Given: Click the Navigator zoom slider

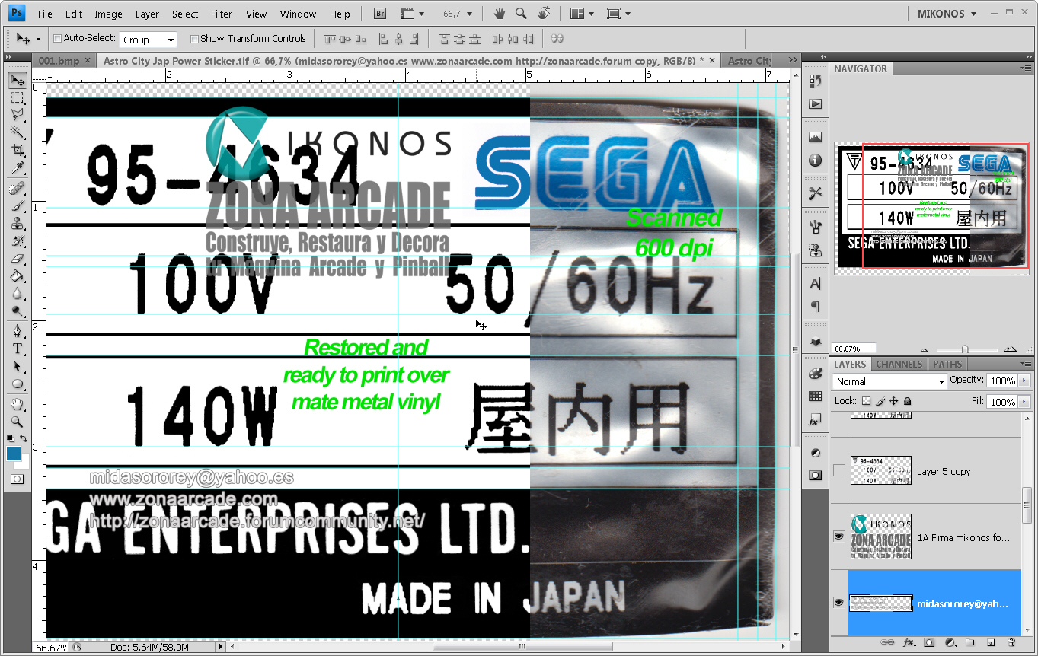Looking at the screenshot, I should [964, 349].
